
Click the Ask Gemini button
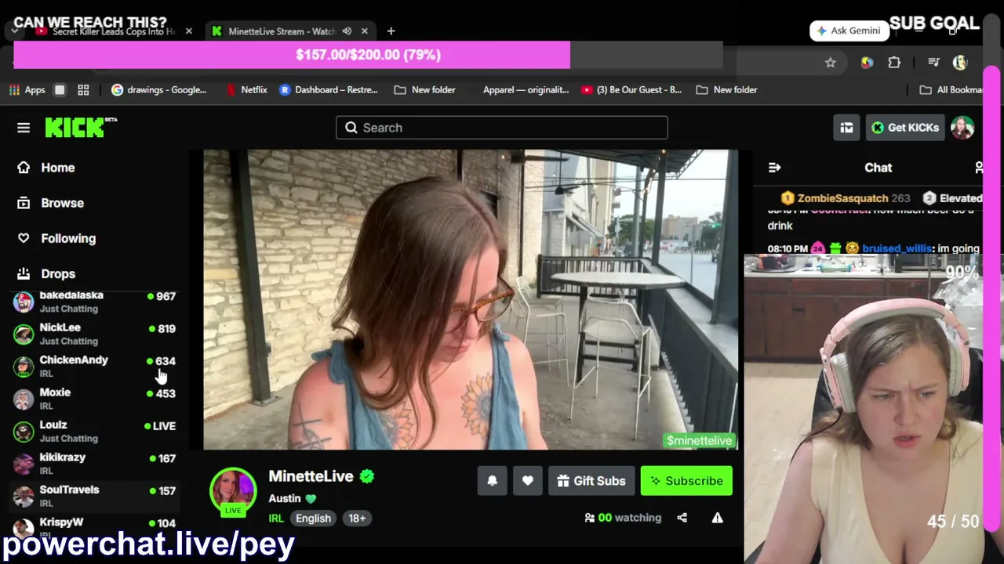(849, 31)
